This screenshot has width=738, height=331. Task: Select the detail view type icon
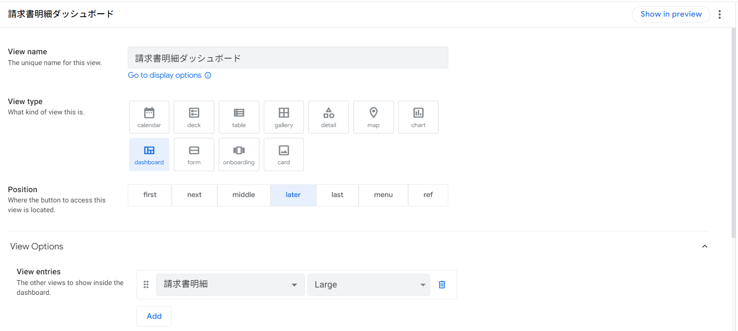pos(328,117)
